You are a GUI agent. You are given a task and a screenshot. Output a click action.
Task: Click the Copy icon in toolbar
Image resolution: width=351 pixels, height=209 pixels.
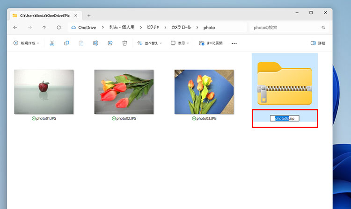pos(66,43)
